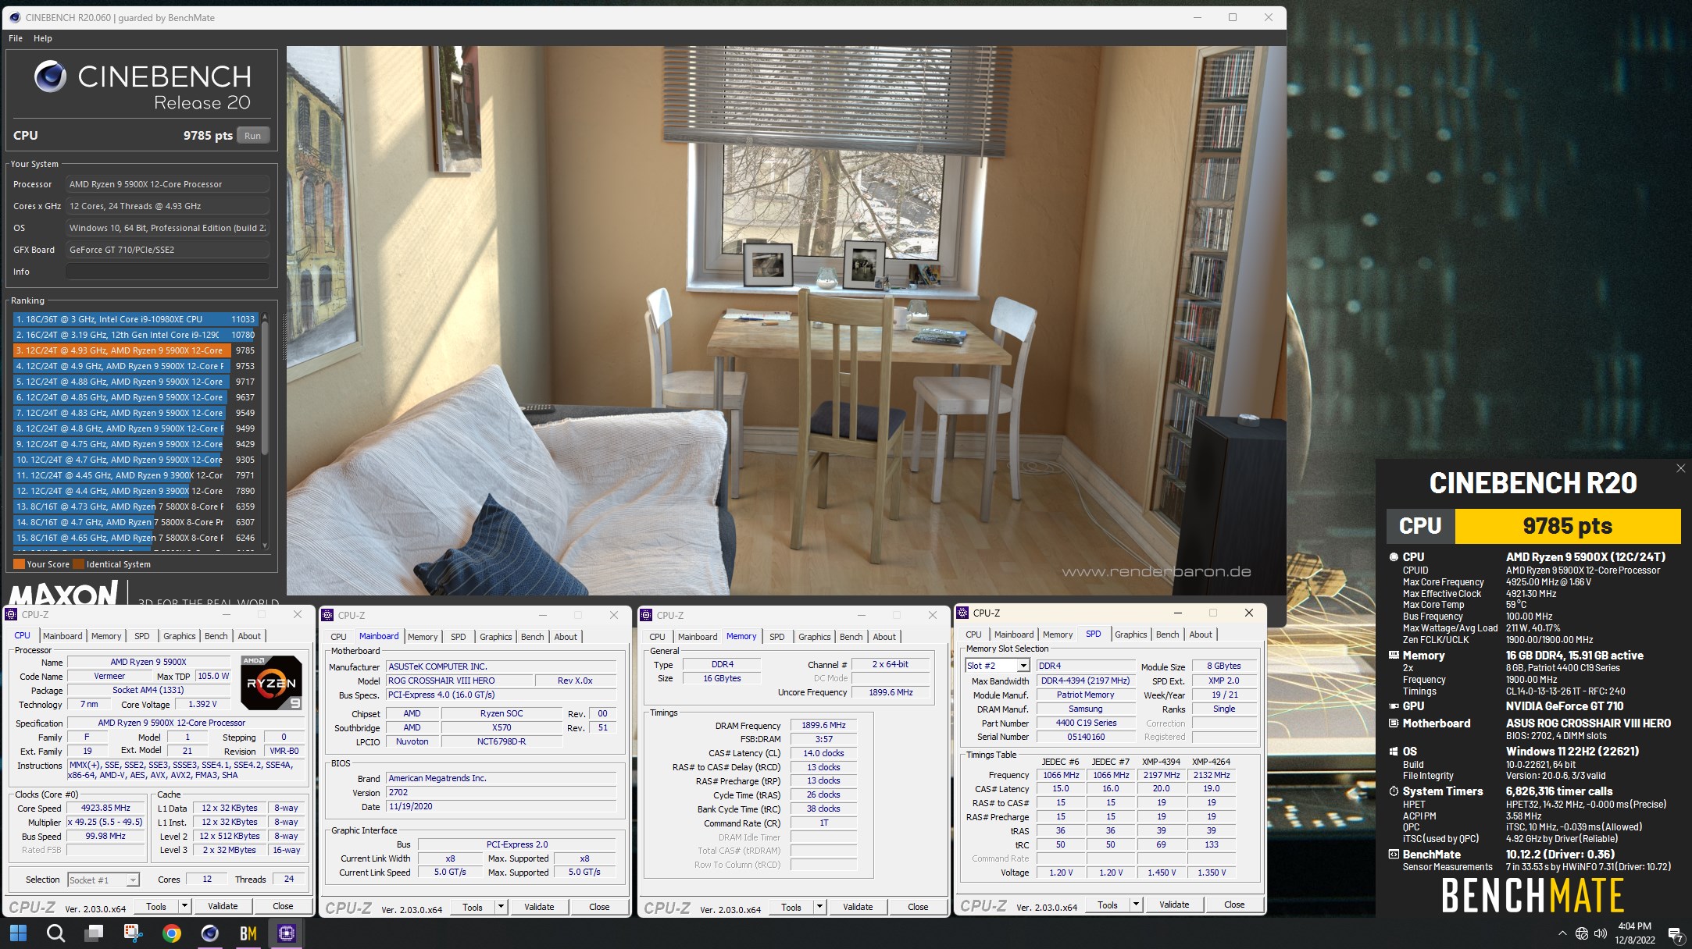This screenshot has width=1692, height=949.
Task: Expand Tools arrow in CPU-Z Memory window
Action: pos(819,907)
